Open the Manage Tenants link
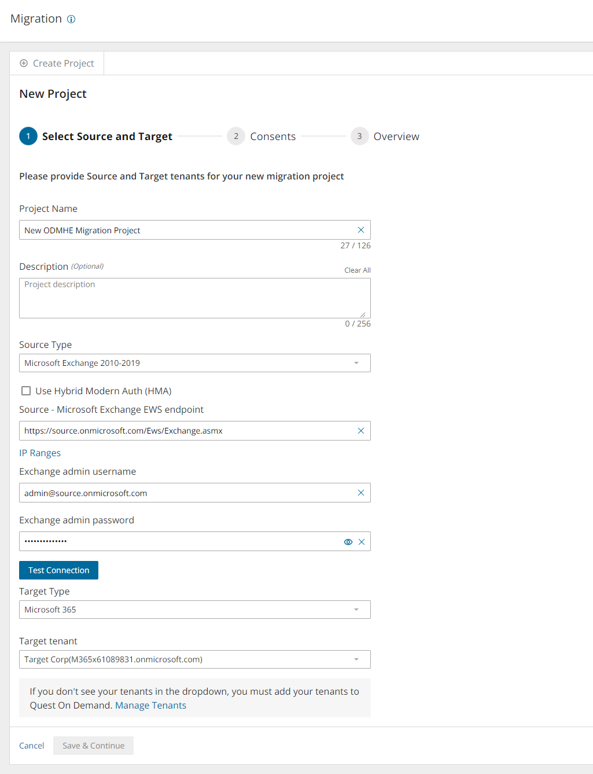The image size is (593, 774). coord(150,705)
